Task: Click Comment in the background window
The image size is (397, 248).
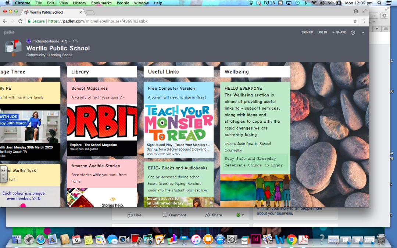Action: 174,215
